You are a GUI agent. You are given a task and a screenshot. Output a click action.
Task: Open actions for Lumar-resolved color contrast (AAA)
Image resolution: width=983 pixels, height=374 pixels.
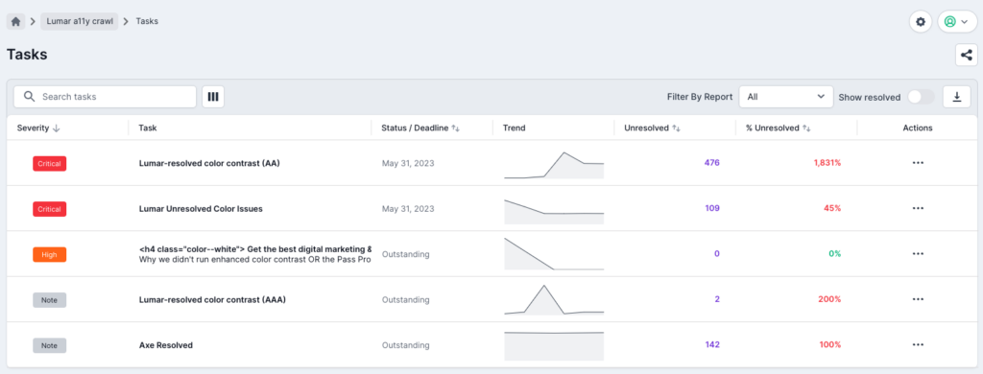918,299
